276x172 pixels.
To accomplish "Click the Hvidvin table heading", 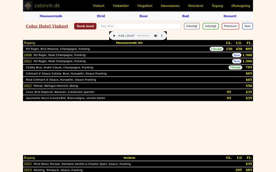I will pos(129,158).
